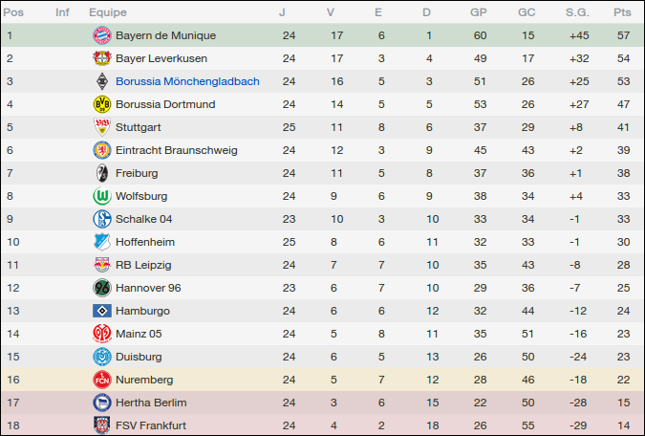Click the S.G. column header
The width and height of the screenshot is (645, 436).
tap(575, 12)
